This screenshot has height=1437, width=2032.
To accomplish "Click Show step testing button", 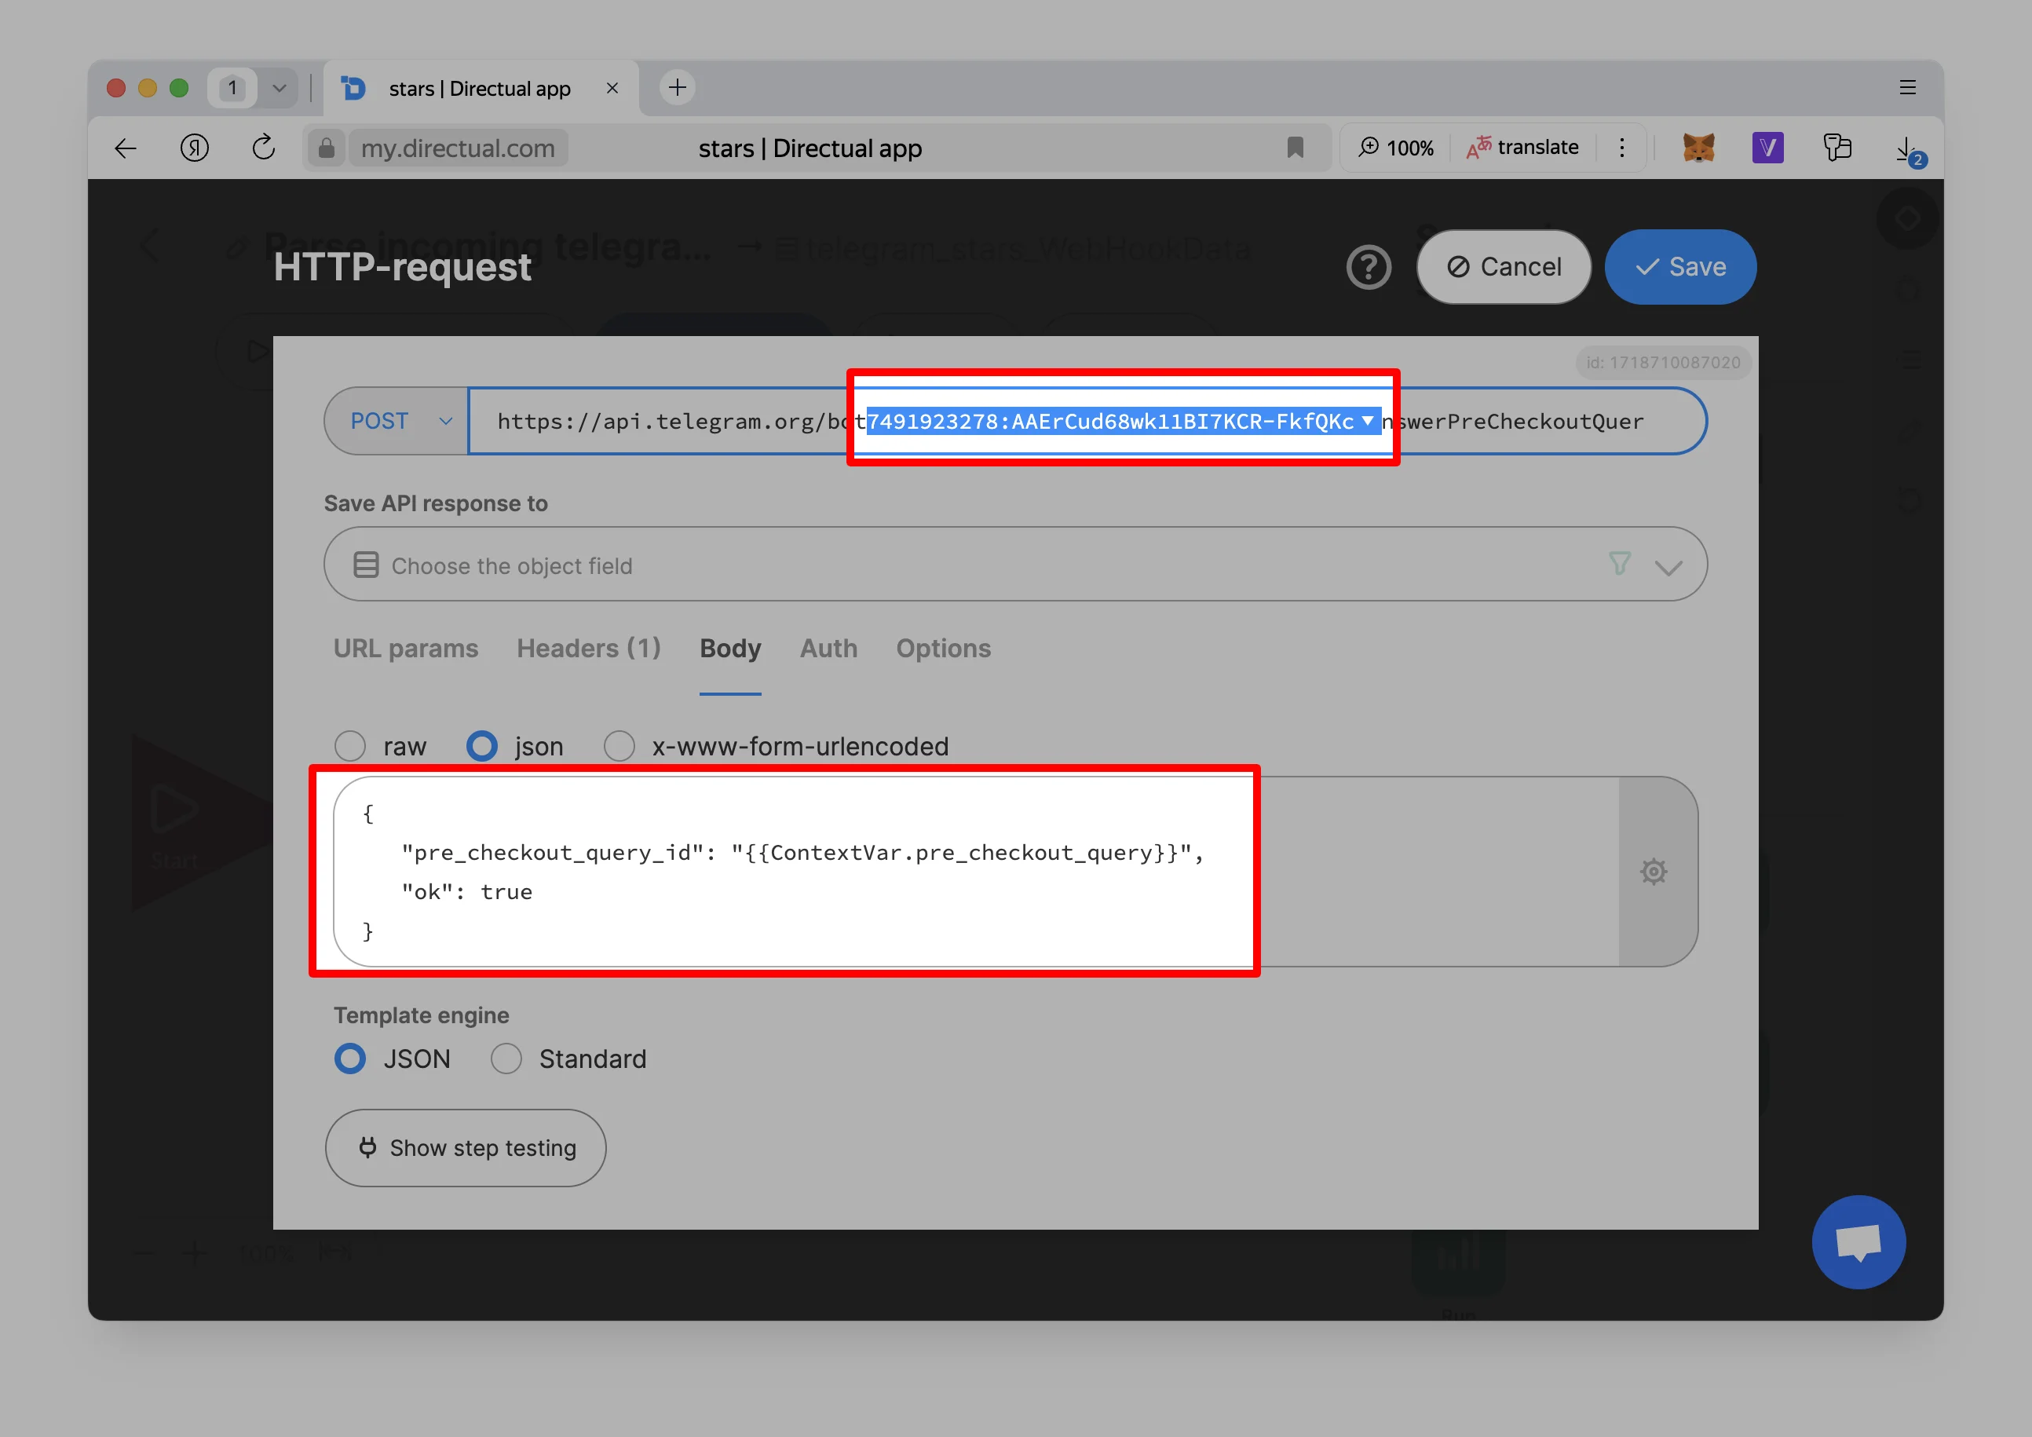I will (466, 1148).
